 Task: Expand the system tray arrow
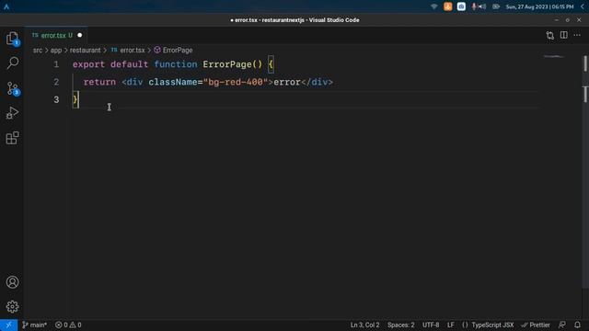pyautogui.click(x=583, y=6)
